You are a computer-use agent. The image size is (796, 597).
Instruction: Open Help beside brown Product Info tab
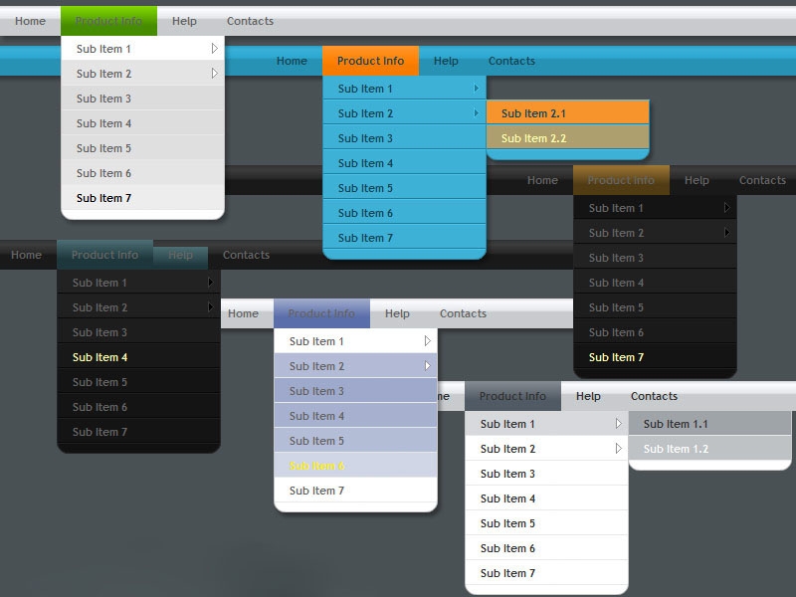pyautogui.click(x=696, y=180)
